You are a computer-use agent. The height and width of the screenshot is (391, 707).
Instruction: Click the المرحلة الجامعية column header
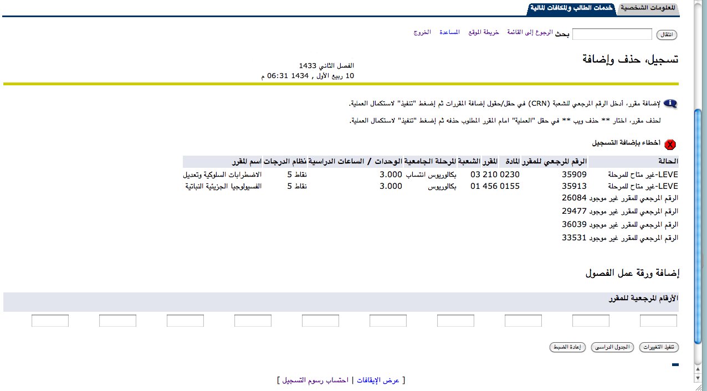[x=429, y=161]
